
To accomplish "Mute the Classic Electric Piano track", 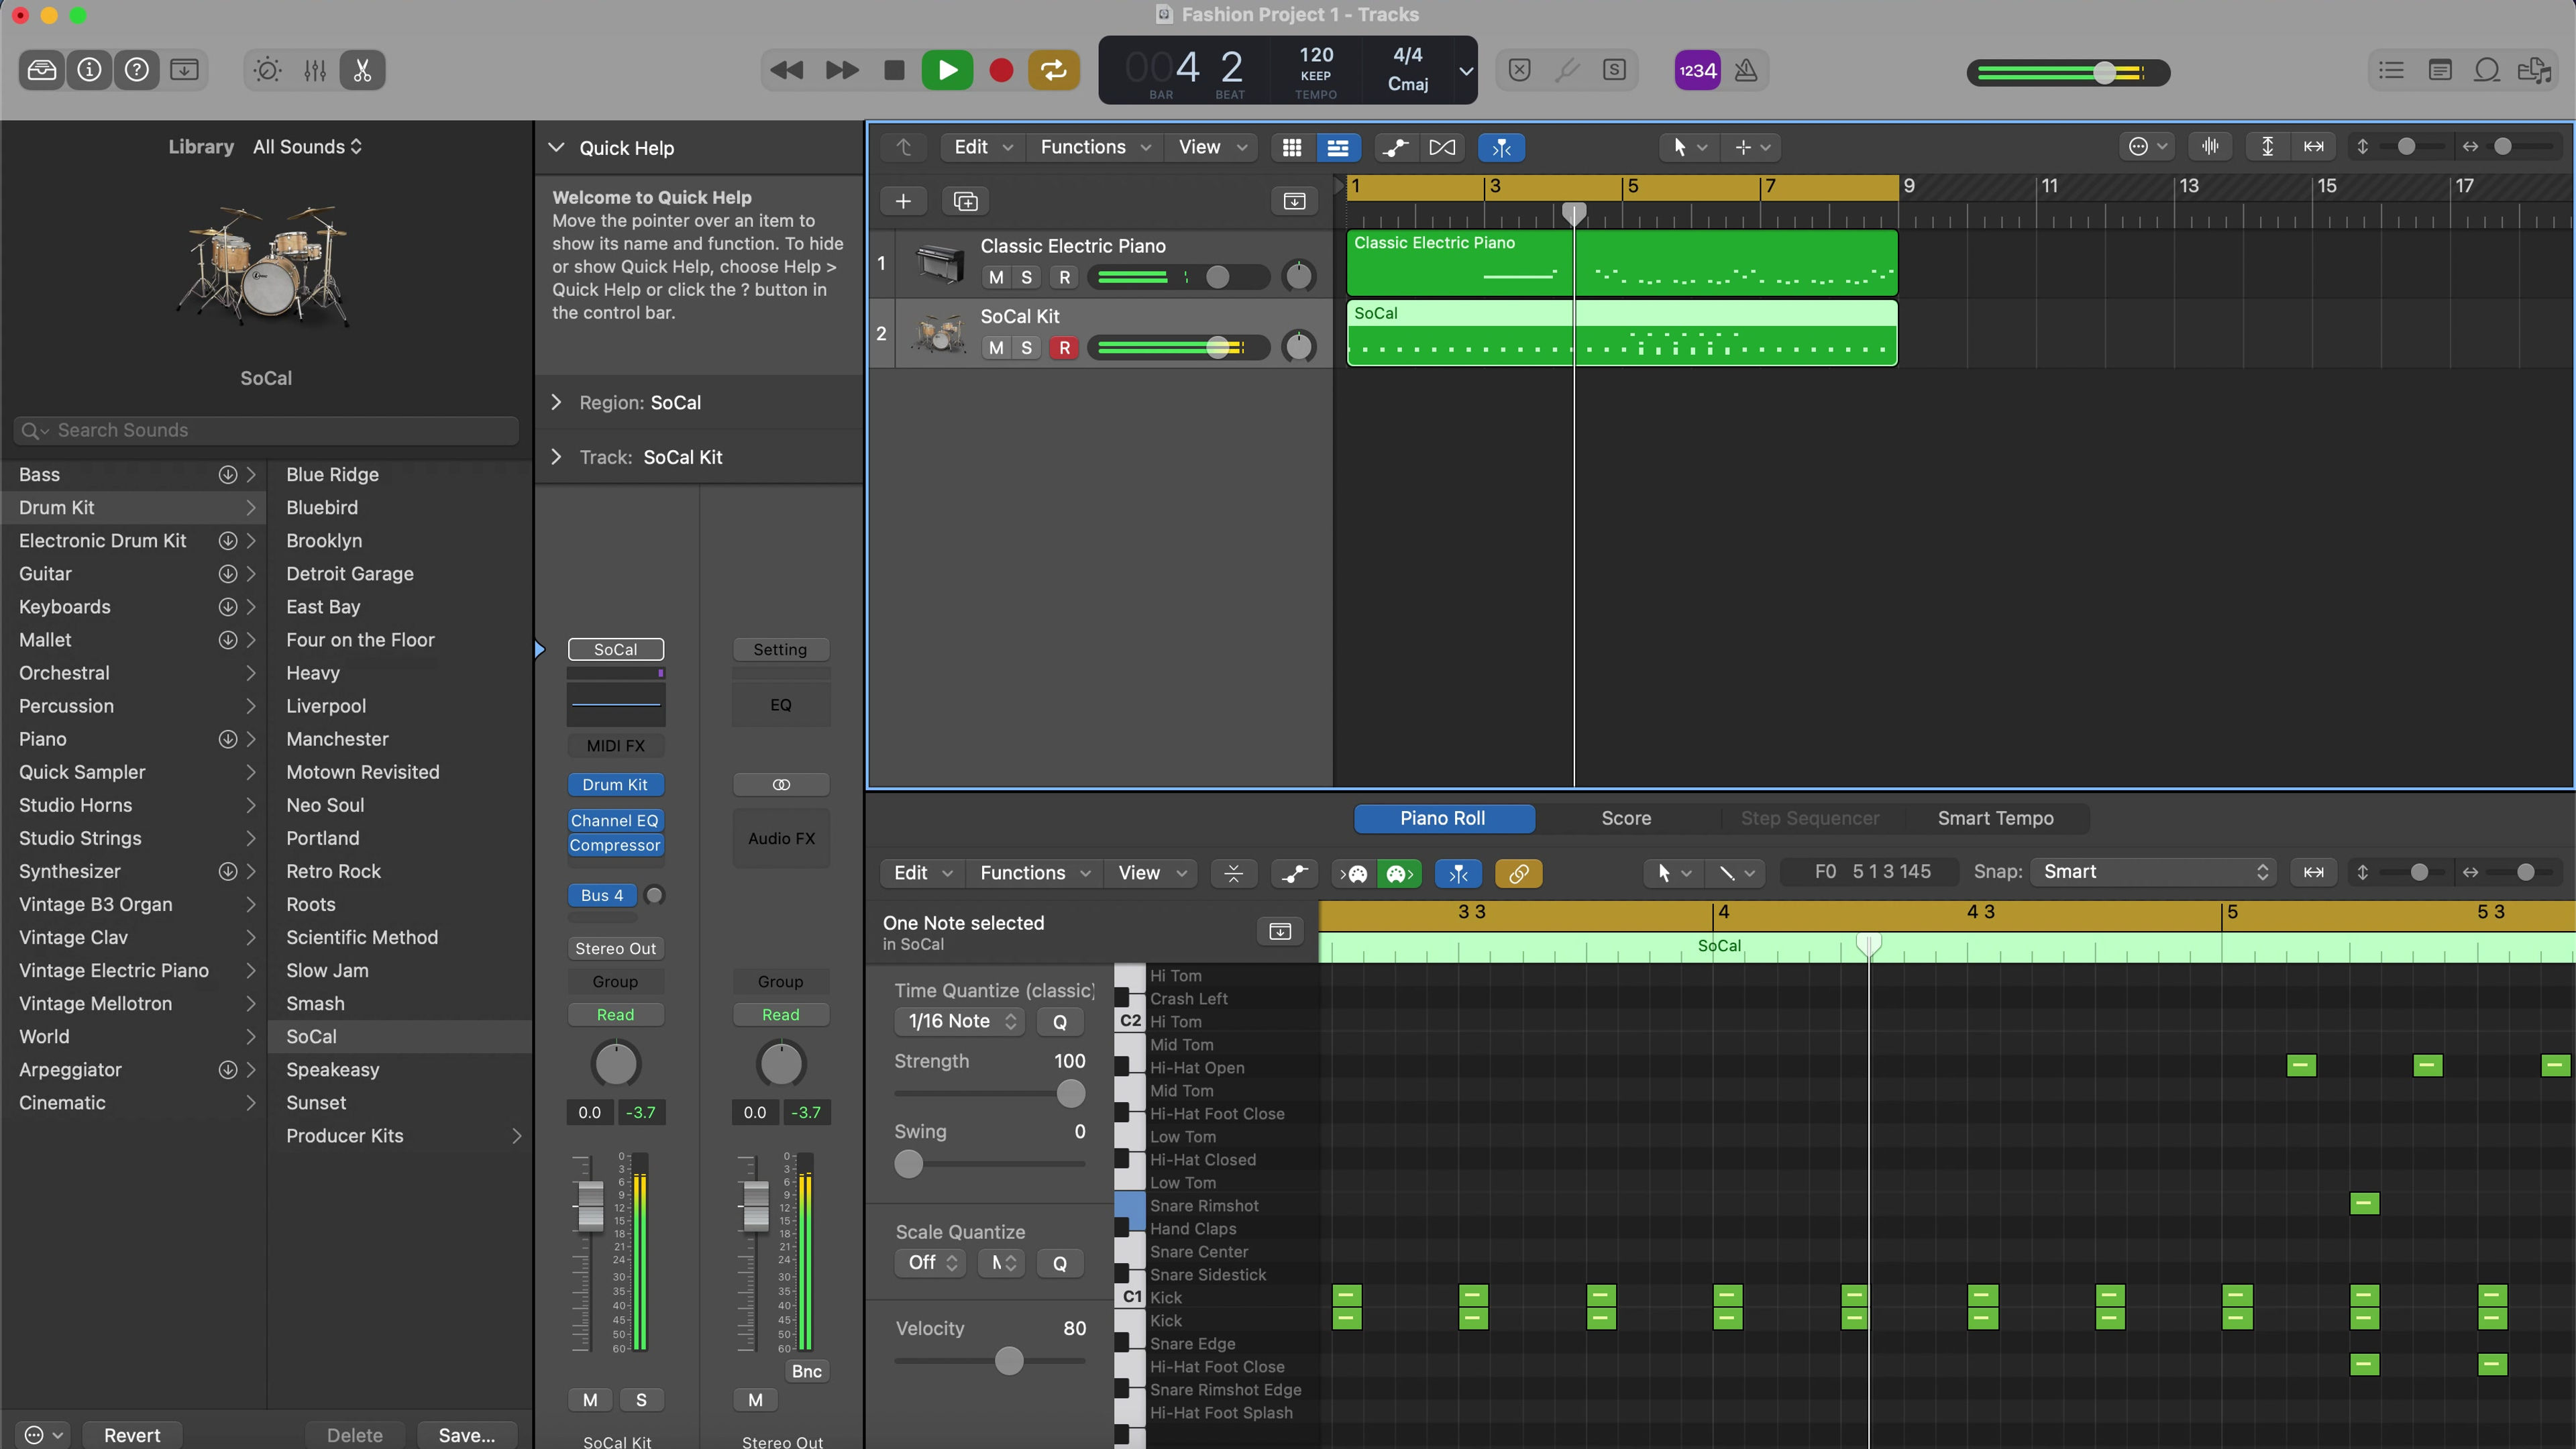I will tap(996, 277).
